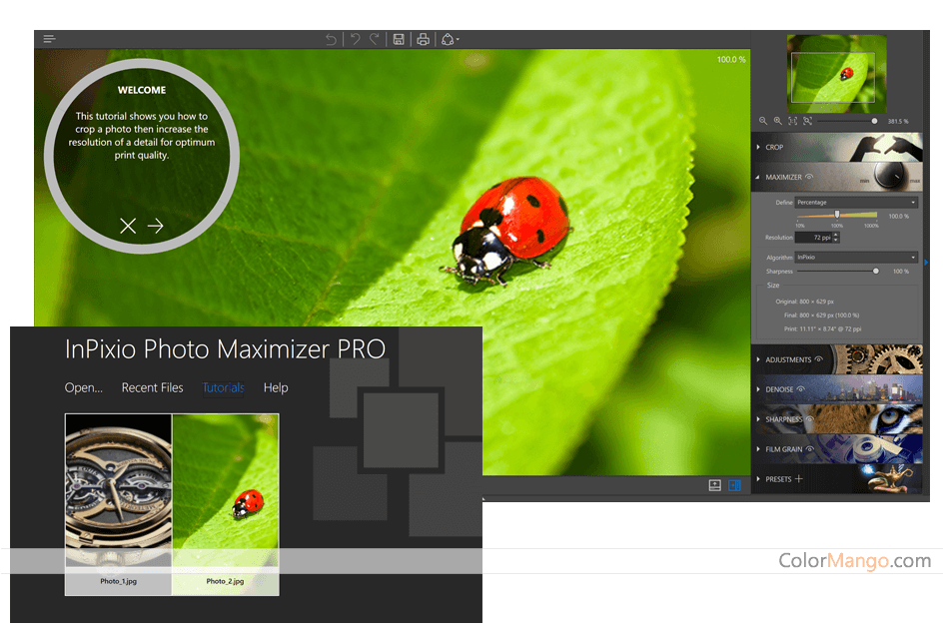943x632 pixels.
Task: Add a new preset with plus icon
Action: tap(799, 479)
